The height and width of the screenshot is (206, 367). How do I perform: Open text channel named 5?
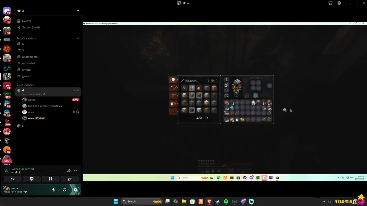[x=48, y=50]
